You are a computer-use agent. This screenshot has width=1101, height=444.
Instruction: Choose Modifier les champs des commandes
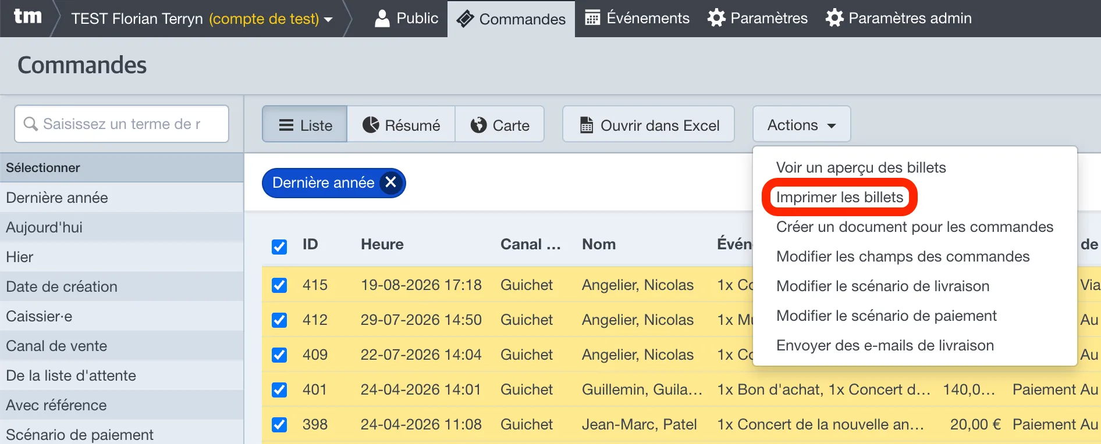click(903, 256)
